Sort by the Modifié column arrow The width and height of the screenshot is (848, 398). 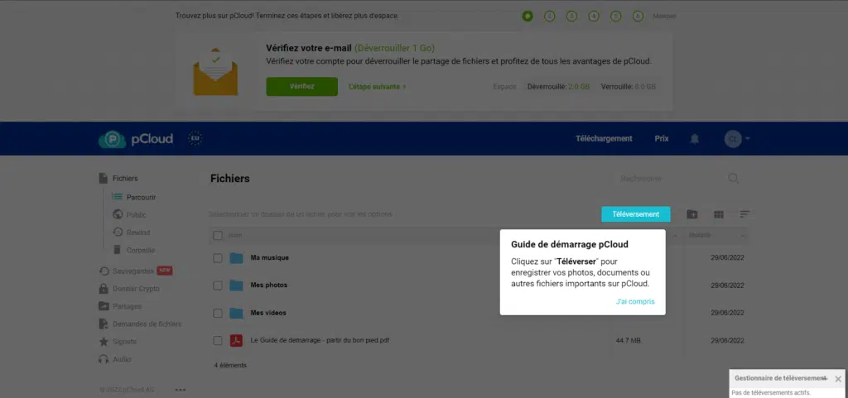click(x=743, y=236)
